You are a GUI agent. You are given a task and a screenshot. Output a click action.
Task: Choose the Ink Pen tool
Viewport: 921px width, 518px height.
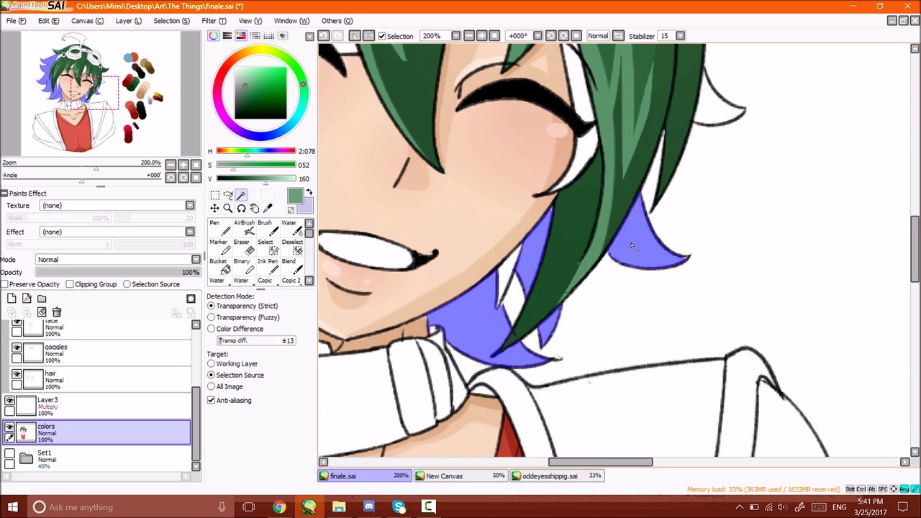coord(268,266)
